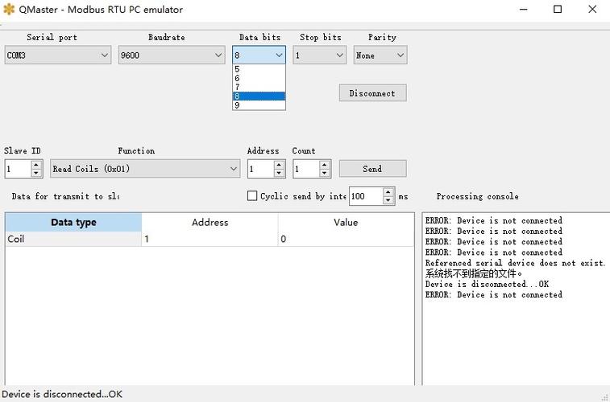Select 7 in Data bits list

point(259,88)
